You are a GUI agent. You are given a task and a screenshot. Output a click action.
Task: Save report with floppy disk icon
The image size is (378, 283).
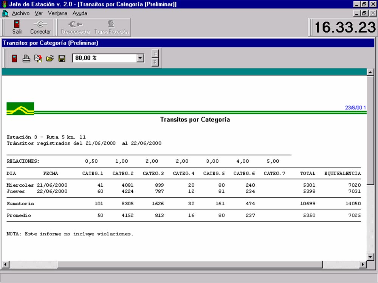pos(62,58)
